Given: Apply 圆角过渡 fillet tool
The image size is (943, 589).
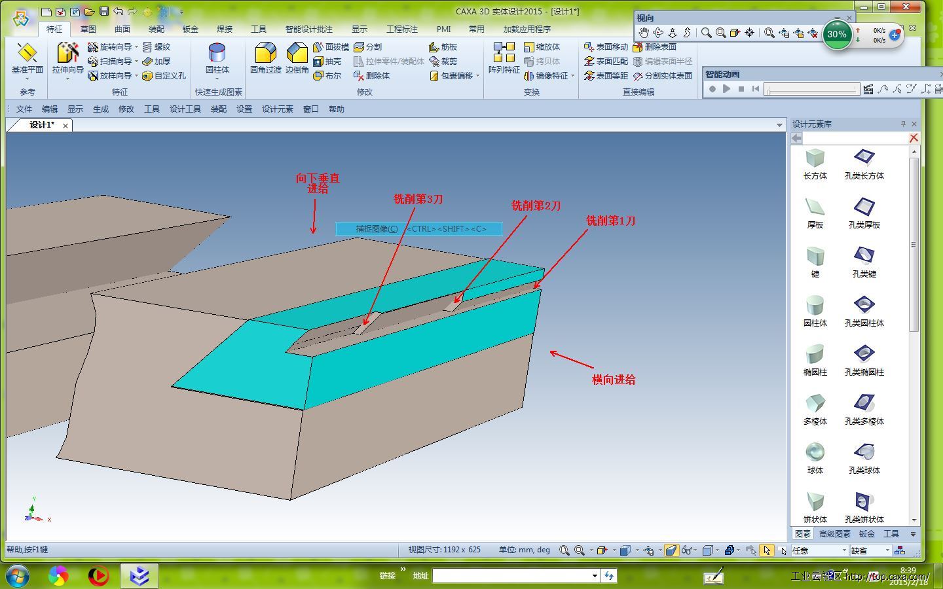Looking at the screenshot, I should tap(265, 58).
